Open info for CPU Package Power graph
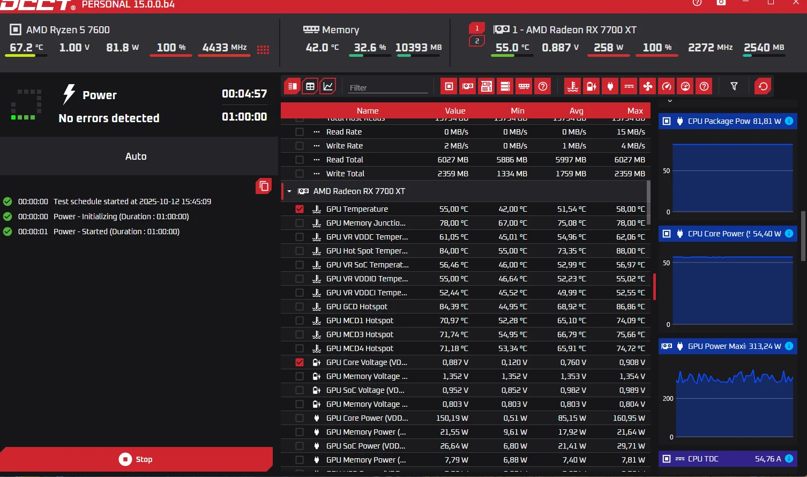807x477 pixels. tap(789, 121)
